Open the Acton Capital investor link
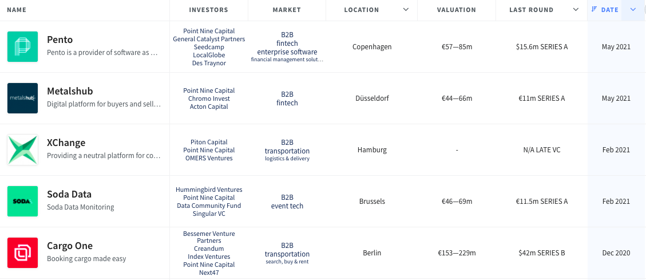 coord(209,107)
